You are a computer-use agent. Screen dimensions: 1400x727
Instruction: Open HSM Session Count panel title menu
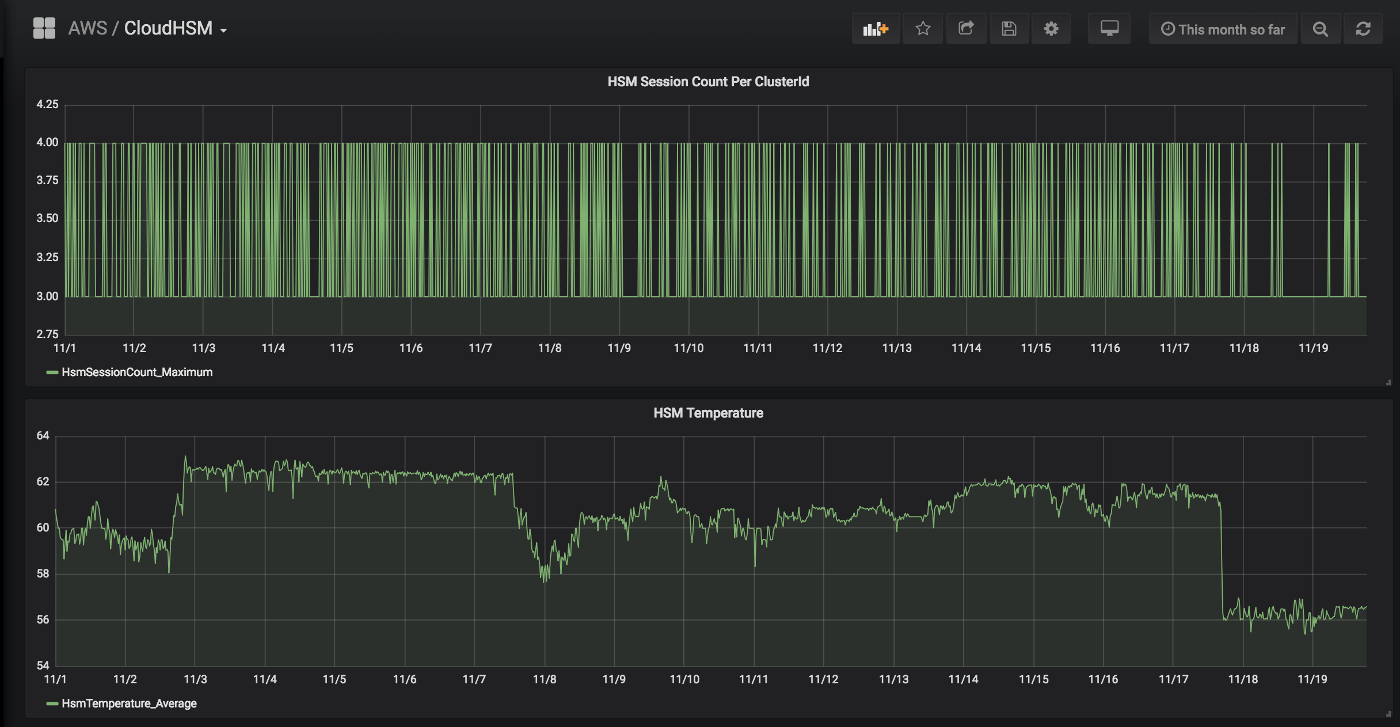pyautogui.click(x=708, y=82)
